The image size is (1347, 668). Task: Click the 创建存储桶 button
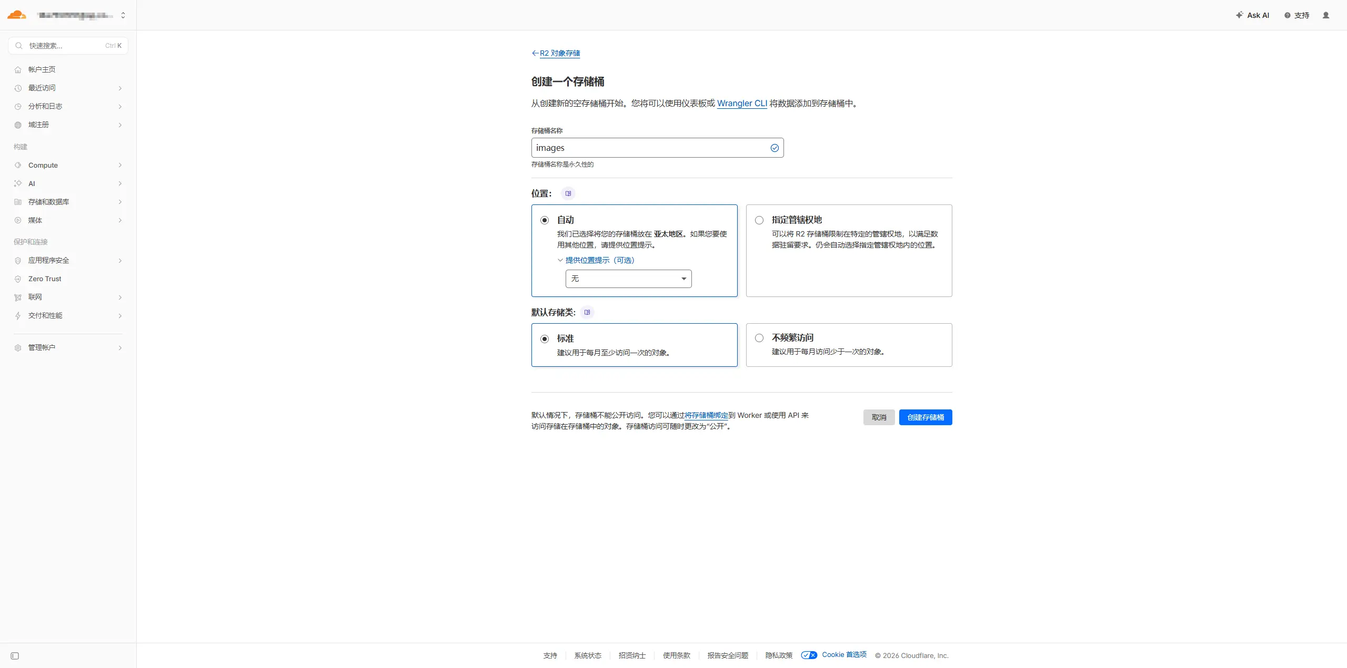click(x=925, y=417)
